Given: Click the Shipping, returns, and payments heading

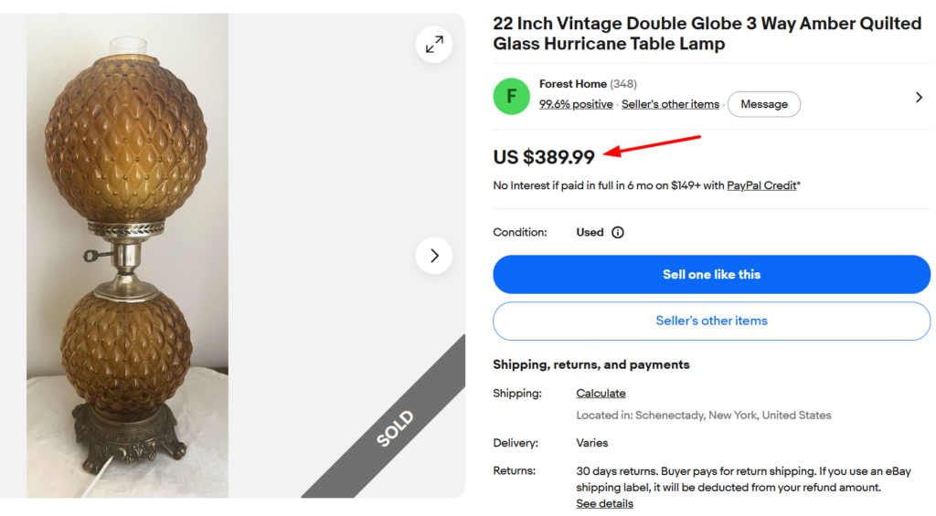Looking at the screenshot, I should [x=591, y=364].
